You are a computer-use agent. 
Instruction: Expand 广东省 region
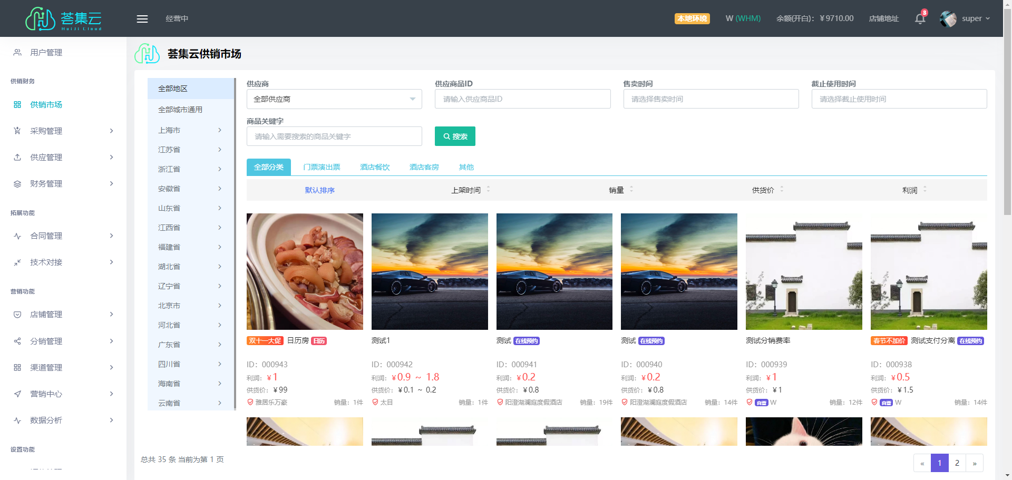pos(220,345)
